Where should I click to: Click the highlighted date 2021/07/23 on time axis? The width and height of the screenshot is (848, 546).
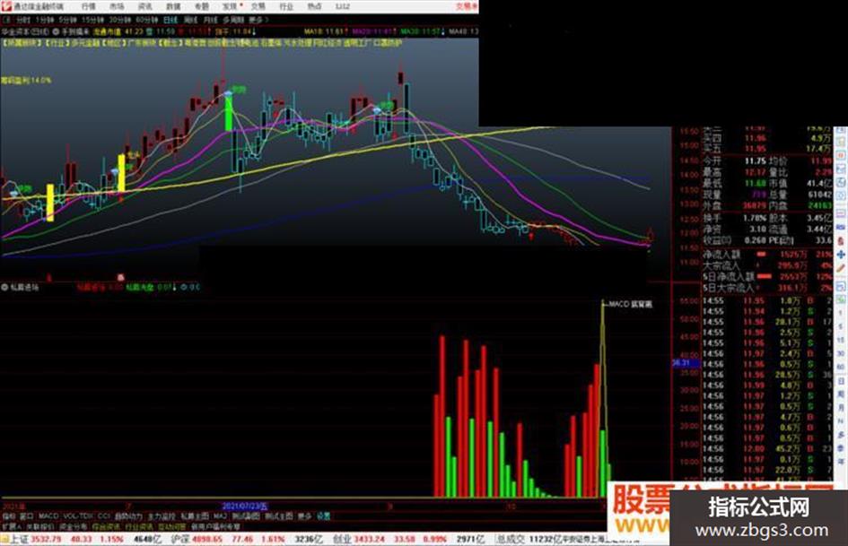pos(245,507)
